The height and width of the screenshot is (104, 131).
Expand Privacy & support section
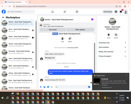pos(112,56)
